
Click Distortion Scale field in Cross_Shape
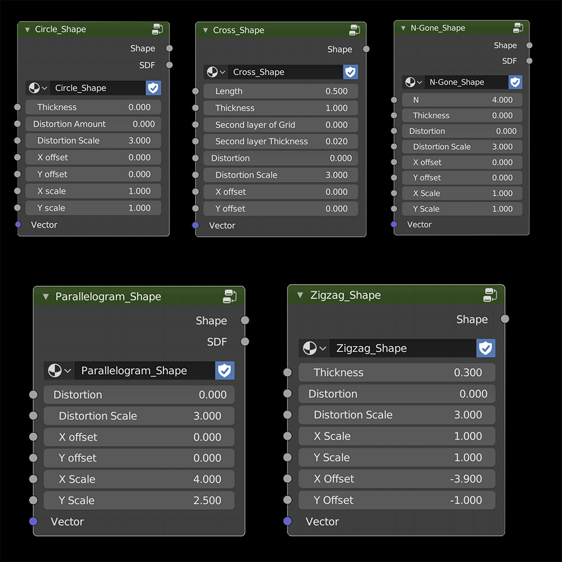281,175
